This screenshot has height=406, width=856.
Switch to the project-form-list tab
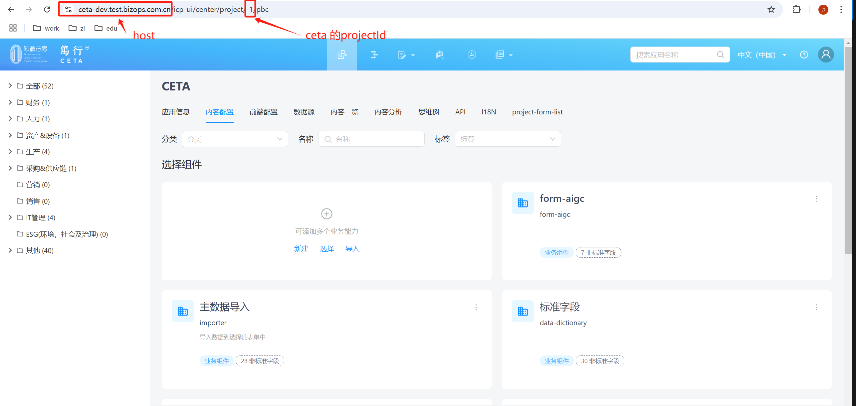(537, 112)
